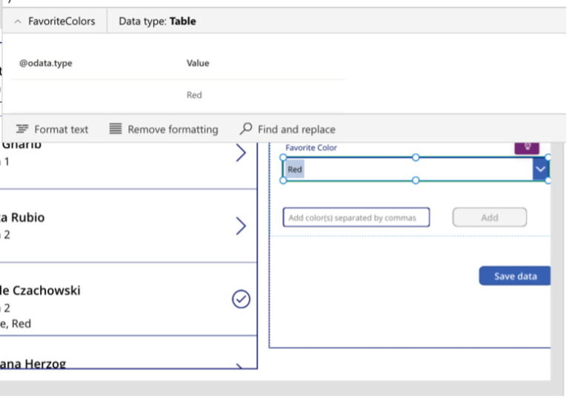
Task: Click the bottom-middle handle of combo box
Action: pos(416,180)
